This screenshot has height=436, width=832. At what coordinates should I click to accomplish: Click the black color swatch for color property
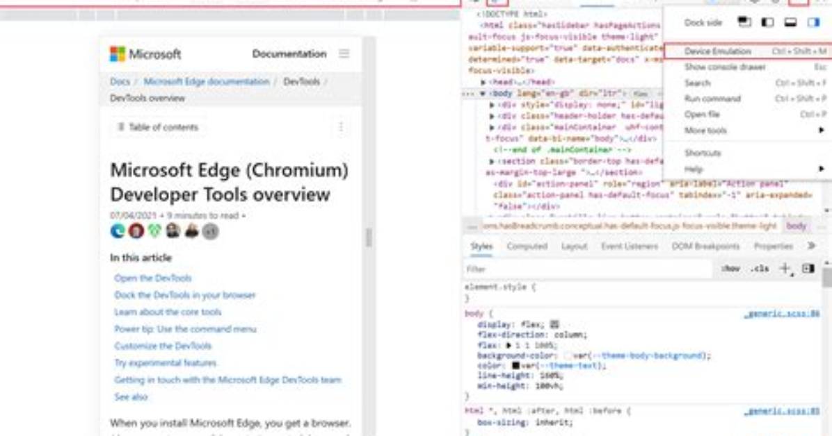515,366
